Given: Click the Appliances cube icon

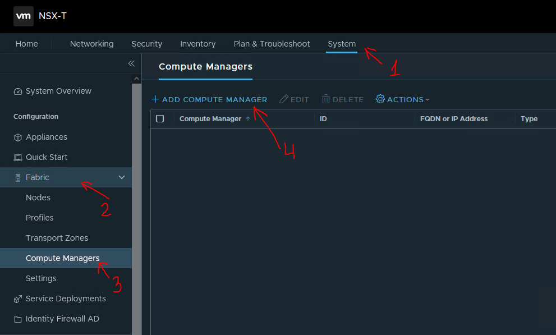Looking at the screenshot, I should pos(18,137).
